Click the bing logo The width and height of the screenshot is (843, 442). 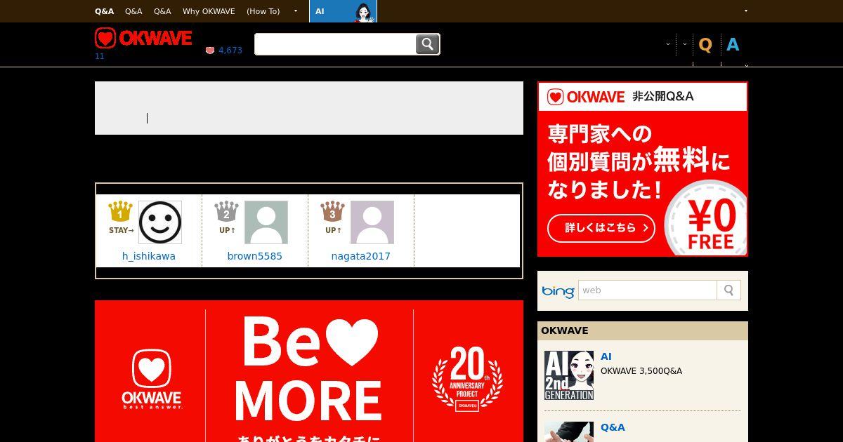point(558,291)
